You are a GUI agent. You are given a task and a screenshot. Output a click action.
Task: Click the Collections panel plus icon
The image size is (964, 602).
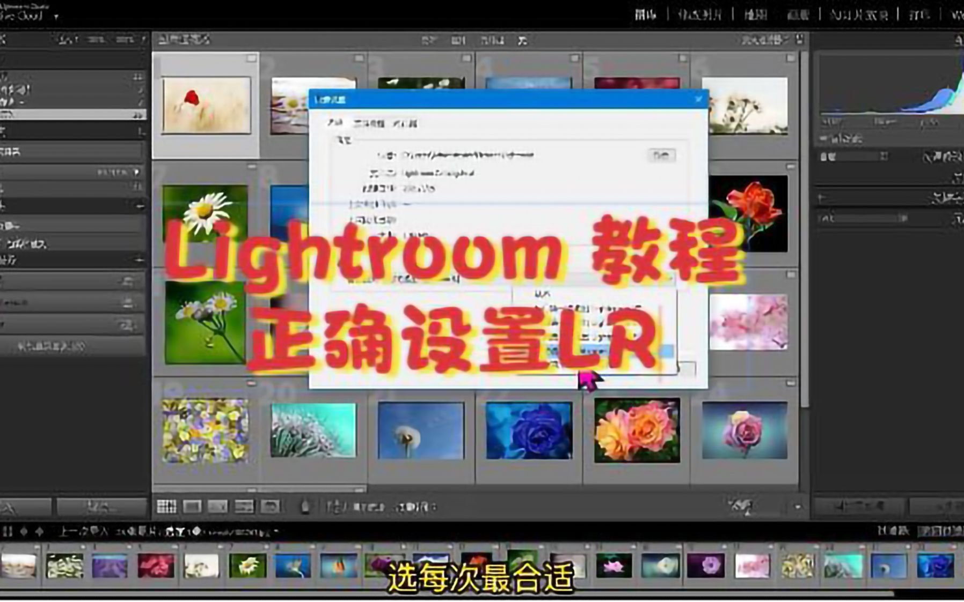point(140,206)
